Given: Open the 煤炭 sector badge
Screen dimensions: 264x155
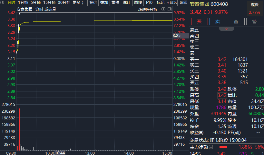Looking at the screenshot, I should click(255, 4).
